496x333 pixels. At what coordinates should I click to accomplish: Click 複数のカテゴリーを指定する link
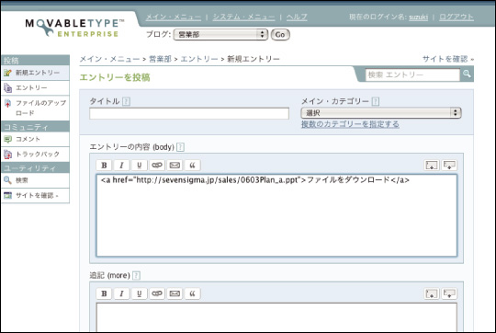click(x=350, y=124)
